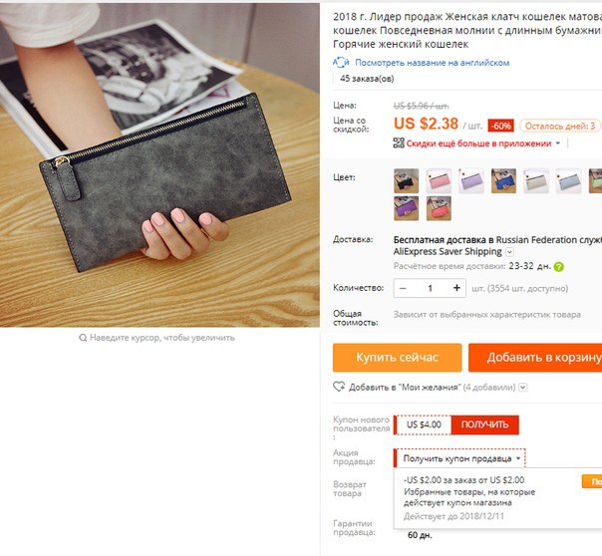Screen dimensions: 602x556
Task: Click the green question mark delivery help icon
Action: point(559,267)
